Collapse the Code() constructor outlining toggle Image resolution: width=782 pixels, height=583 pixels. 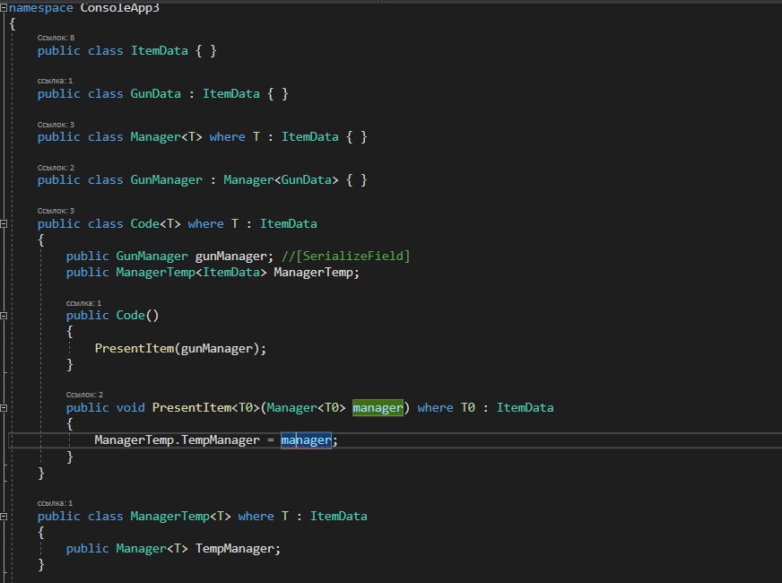click(4, 316)
